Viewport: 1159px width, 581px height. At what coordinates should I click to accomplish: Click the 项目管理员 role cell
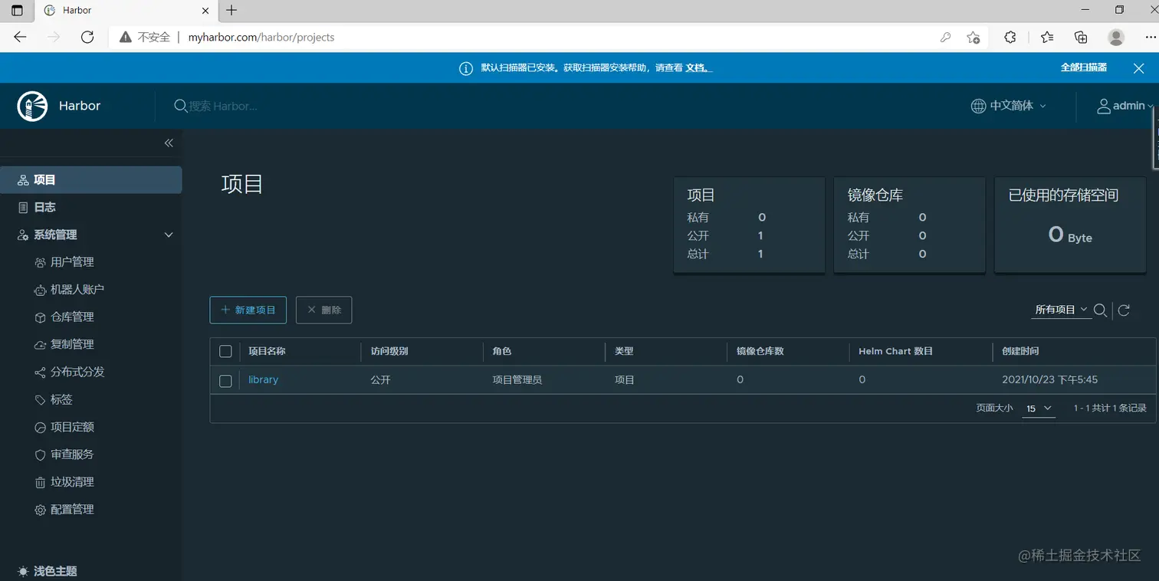point(517,379)
